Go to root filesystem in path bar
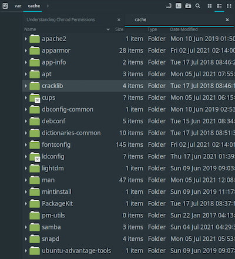Image resolution: width=235 pixels, height=259 pixels. click(5, 6)
